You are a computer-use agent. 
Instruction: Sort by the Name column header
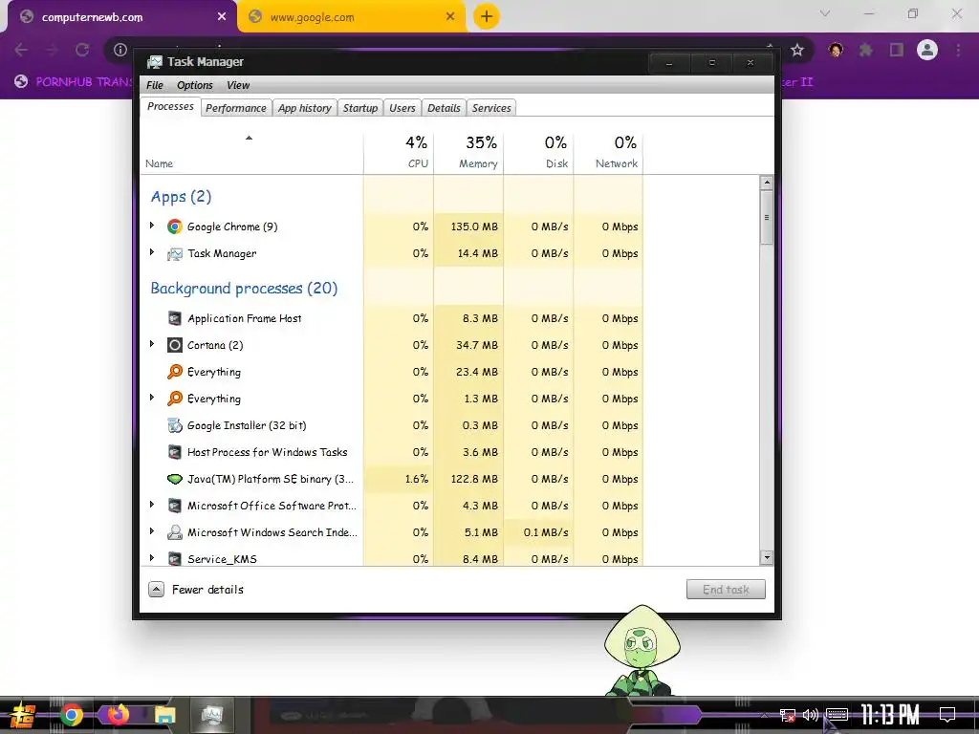tap(251, 152)
